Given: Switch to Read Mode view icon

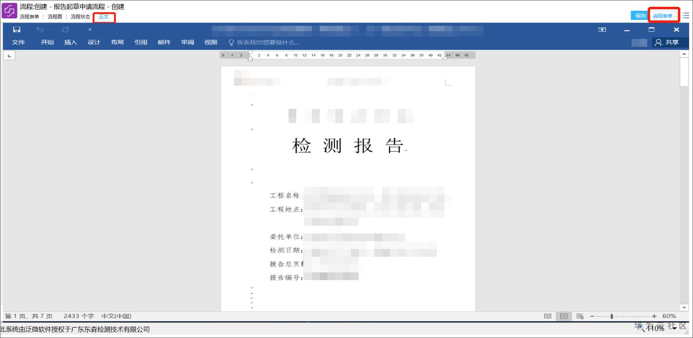Looking at the screenshot, I should (x=548, y=316).
